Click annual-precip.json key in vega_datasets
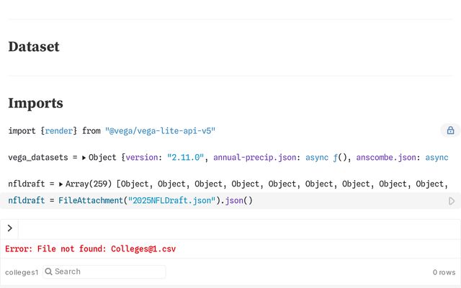Viewport: 461px width, 288px height. 257,157
